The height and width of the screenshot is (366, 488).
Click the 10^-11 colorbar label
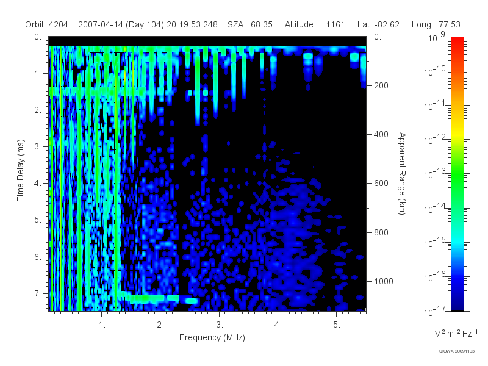tap(436, 106)
